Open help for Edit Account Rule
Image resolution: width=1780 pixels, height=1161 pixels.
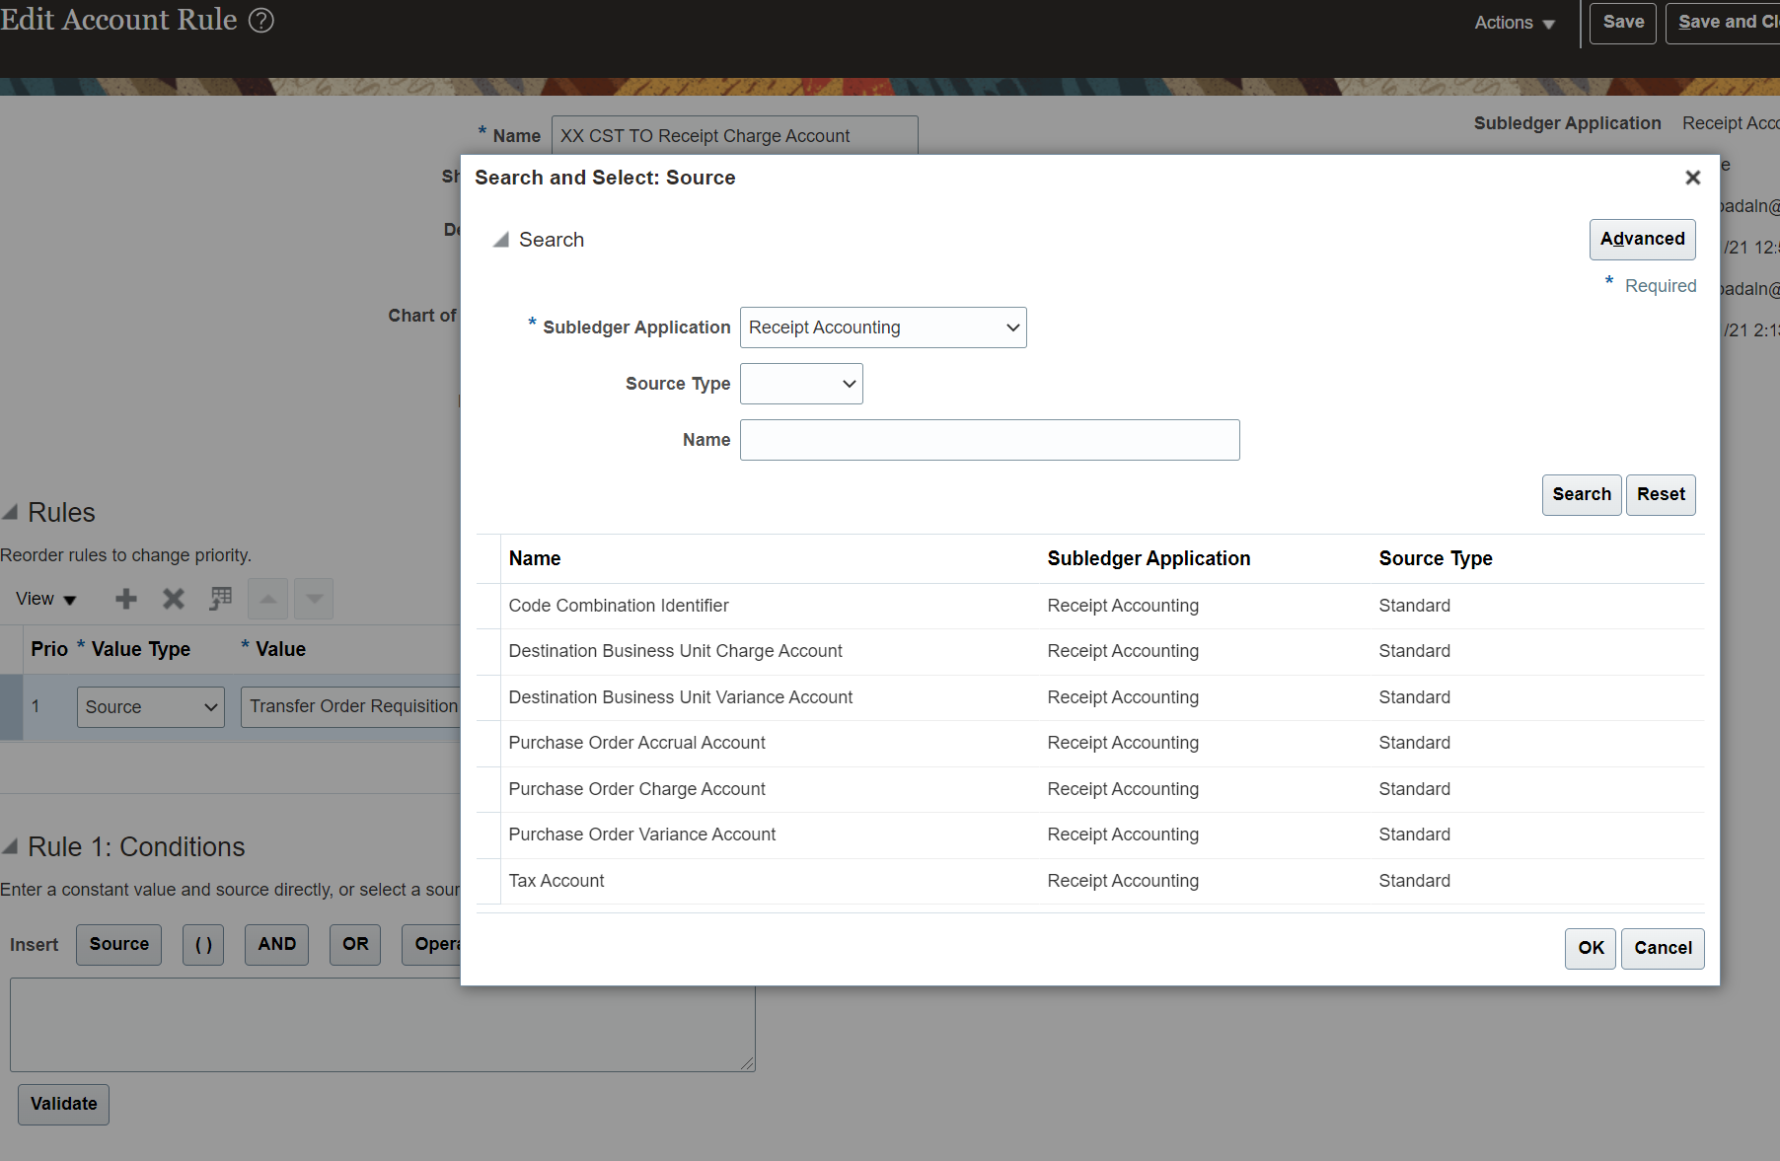pos(260,20)
